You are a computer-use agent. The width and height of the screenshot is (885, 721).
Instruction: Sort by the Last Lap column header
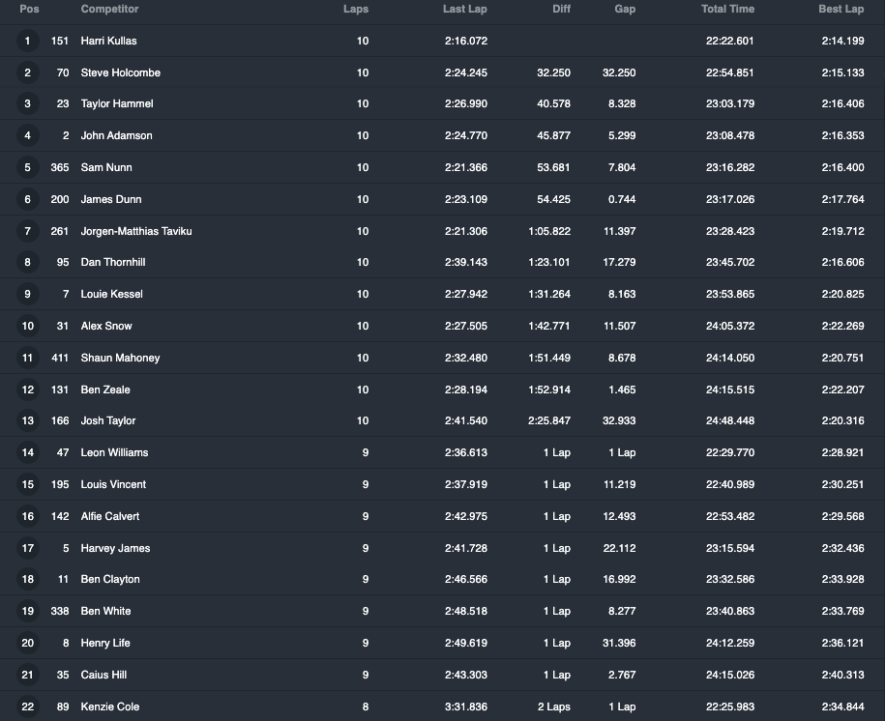pos(464,9)
